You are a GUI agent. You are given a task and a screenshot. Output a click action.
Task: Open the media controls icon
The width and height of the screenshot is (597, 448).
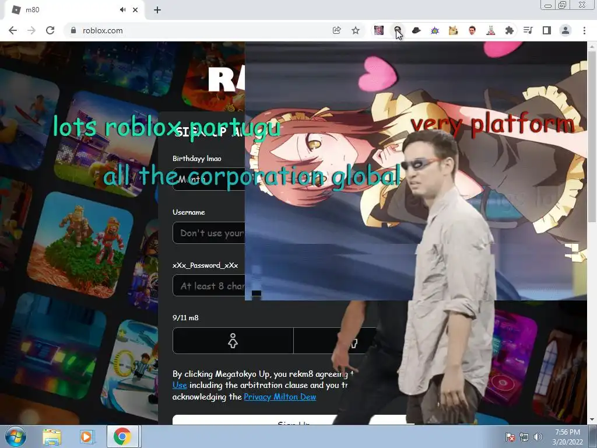pyautogui.click(x=528, y=30)
